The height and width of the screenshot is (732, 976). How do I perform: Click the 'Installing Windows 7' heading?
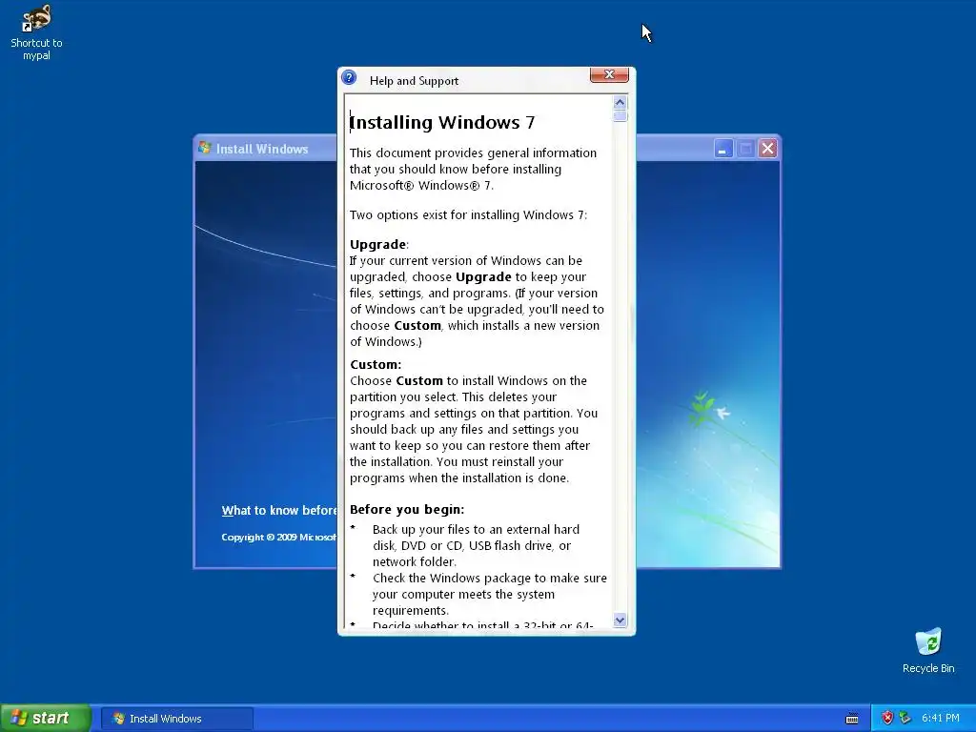click(442, 123)
